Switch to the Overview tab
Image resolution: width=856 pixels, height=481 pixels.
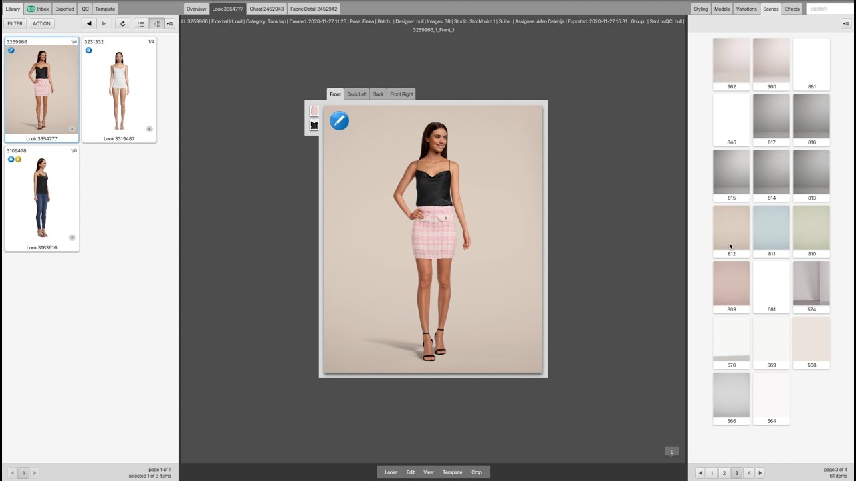(196, 9)
